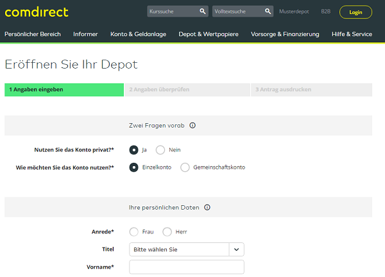Click the Volltextsuche magnifier icon
Image resolution: width=385 pixels, height=277 pixels.
[x=268, y=12]
